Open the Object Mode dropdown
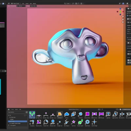The image size is (131, 131). tap(16, 4)
